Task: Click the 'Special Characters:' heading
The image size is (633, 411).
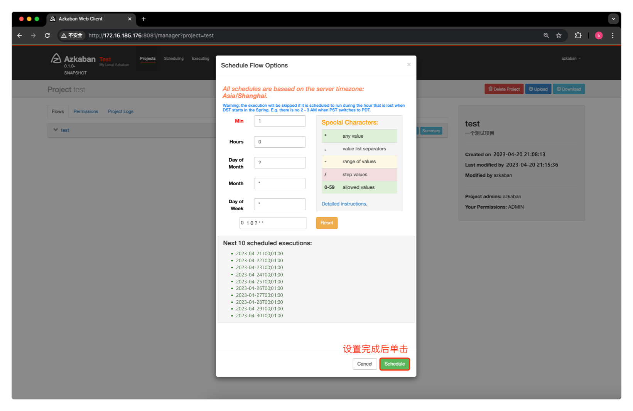Action: (350, 123)
